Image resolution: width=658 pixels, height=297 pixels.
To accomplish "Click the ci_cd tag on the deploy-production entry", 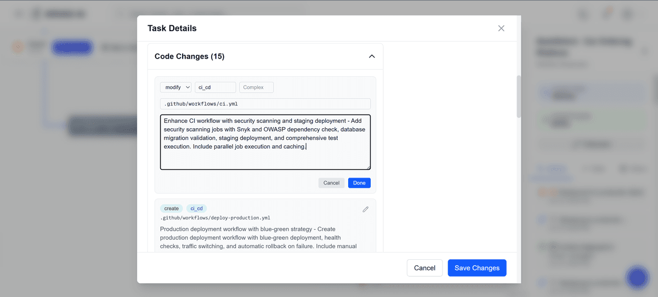I will click(197, 208).
